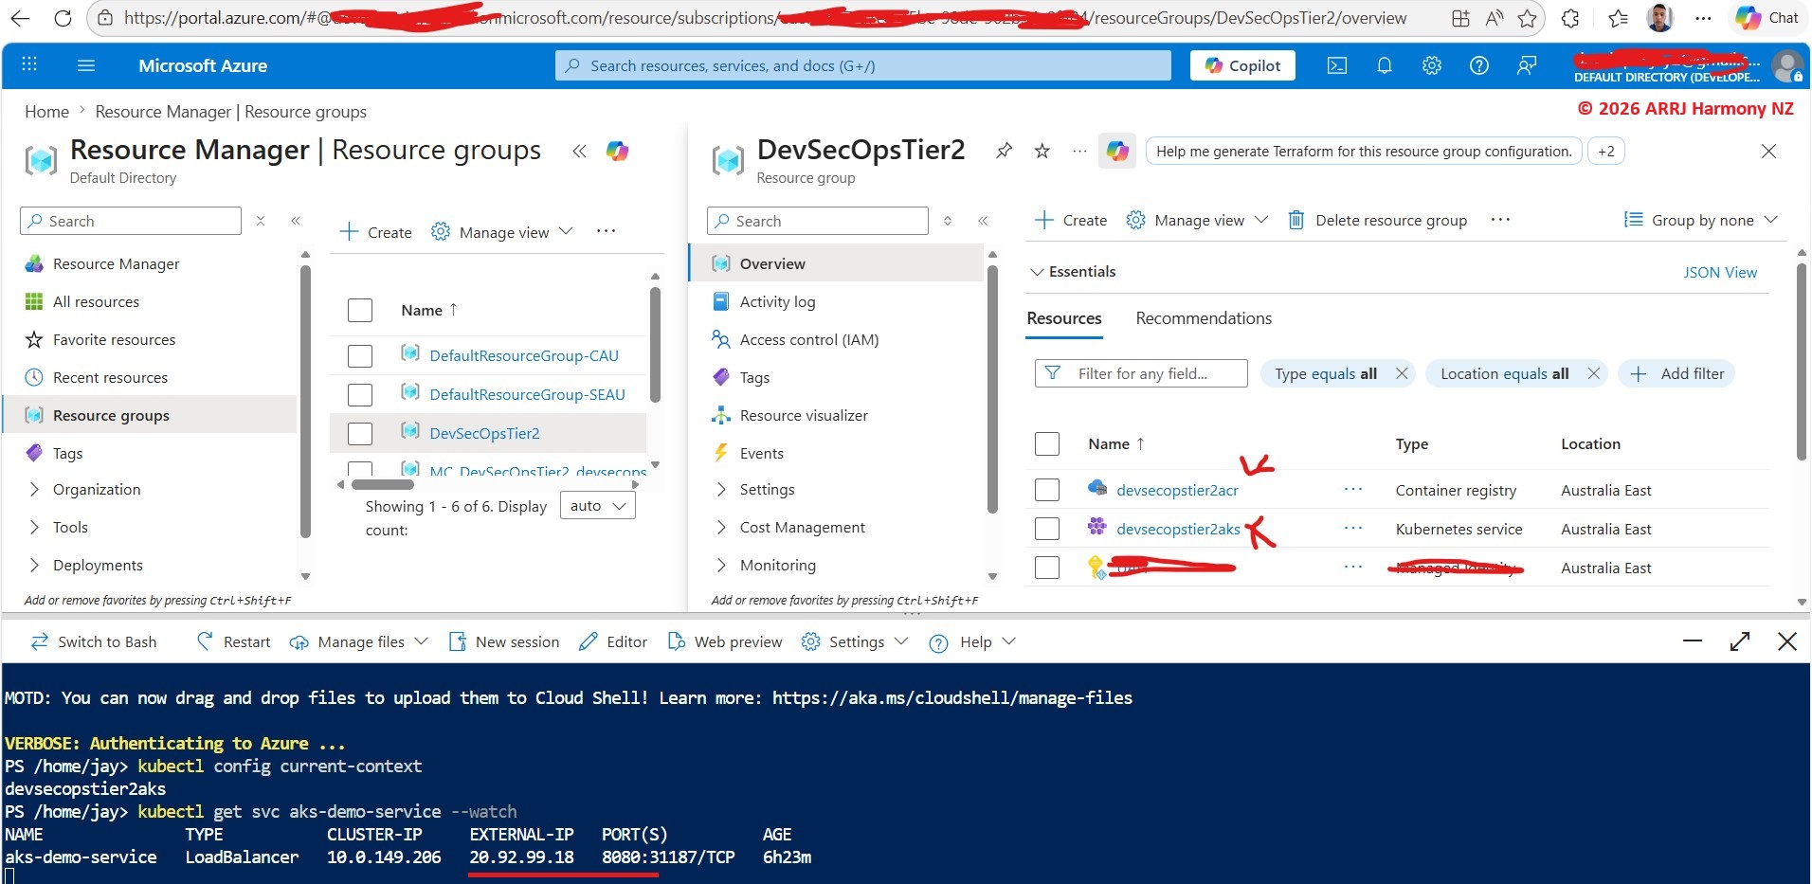Screen dimensions: 1812x884
Task: Open Resource visualizer
Action: click(803, 415)
